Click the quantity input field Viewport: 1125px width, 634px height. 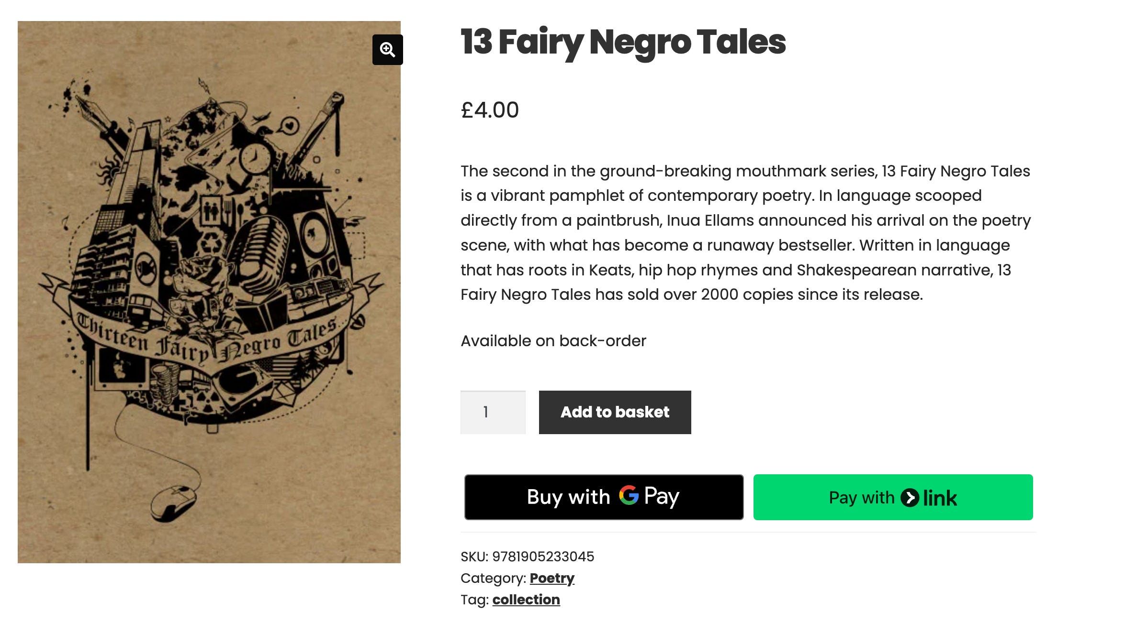click(493, 412)
